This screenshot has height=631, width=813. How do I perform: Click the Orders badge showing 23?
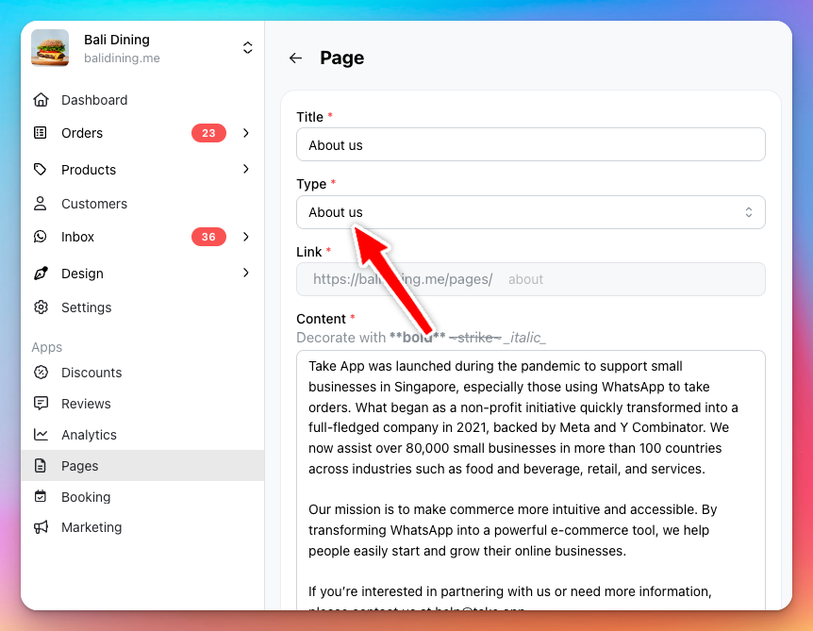tap(208, 133)
